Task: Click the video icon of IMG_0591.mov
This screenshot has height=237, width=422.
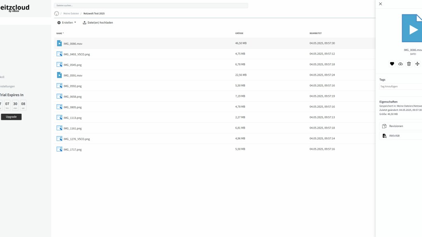Action: point(59,75)
